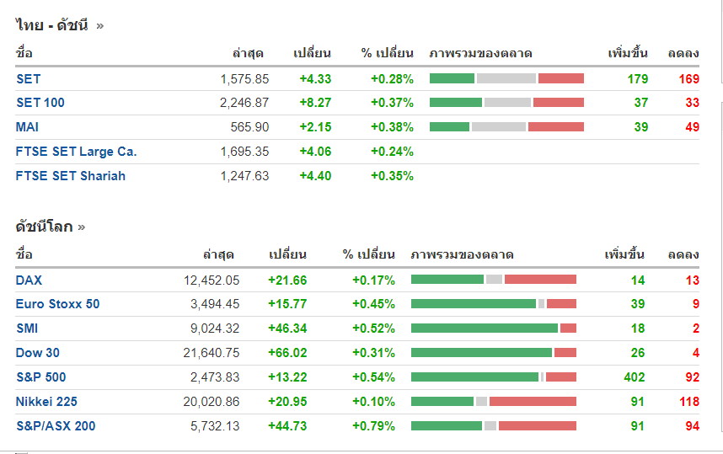
Task: Open FTSE SET Large Cap link
Action: [76, 152]
